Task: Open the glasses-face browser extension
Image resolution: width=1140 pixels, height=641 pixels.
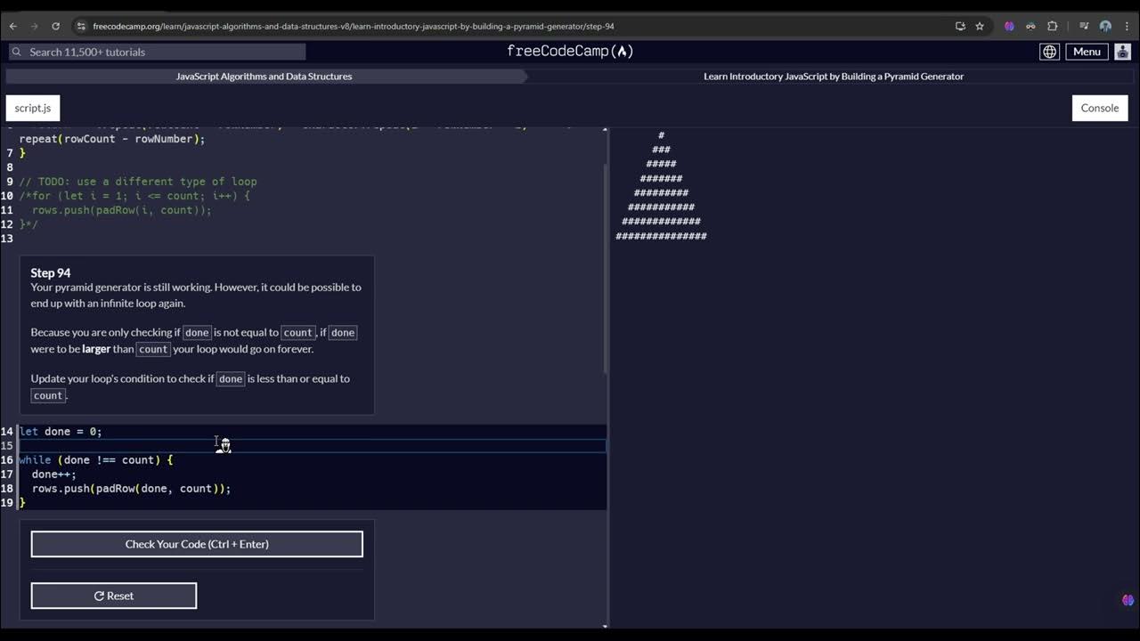Action: click(1030, 26)
